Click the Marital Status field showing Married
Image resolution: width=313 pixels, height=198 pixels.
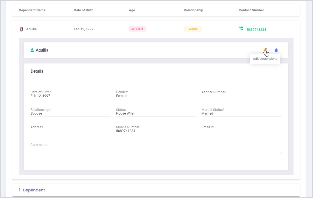(241, 112)
